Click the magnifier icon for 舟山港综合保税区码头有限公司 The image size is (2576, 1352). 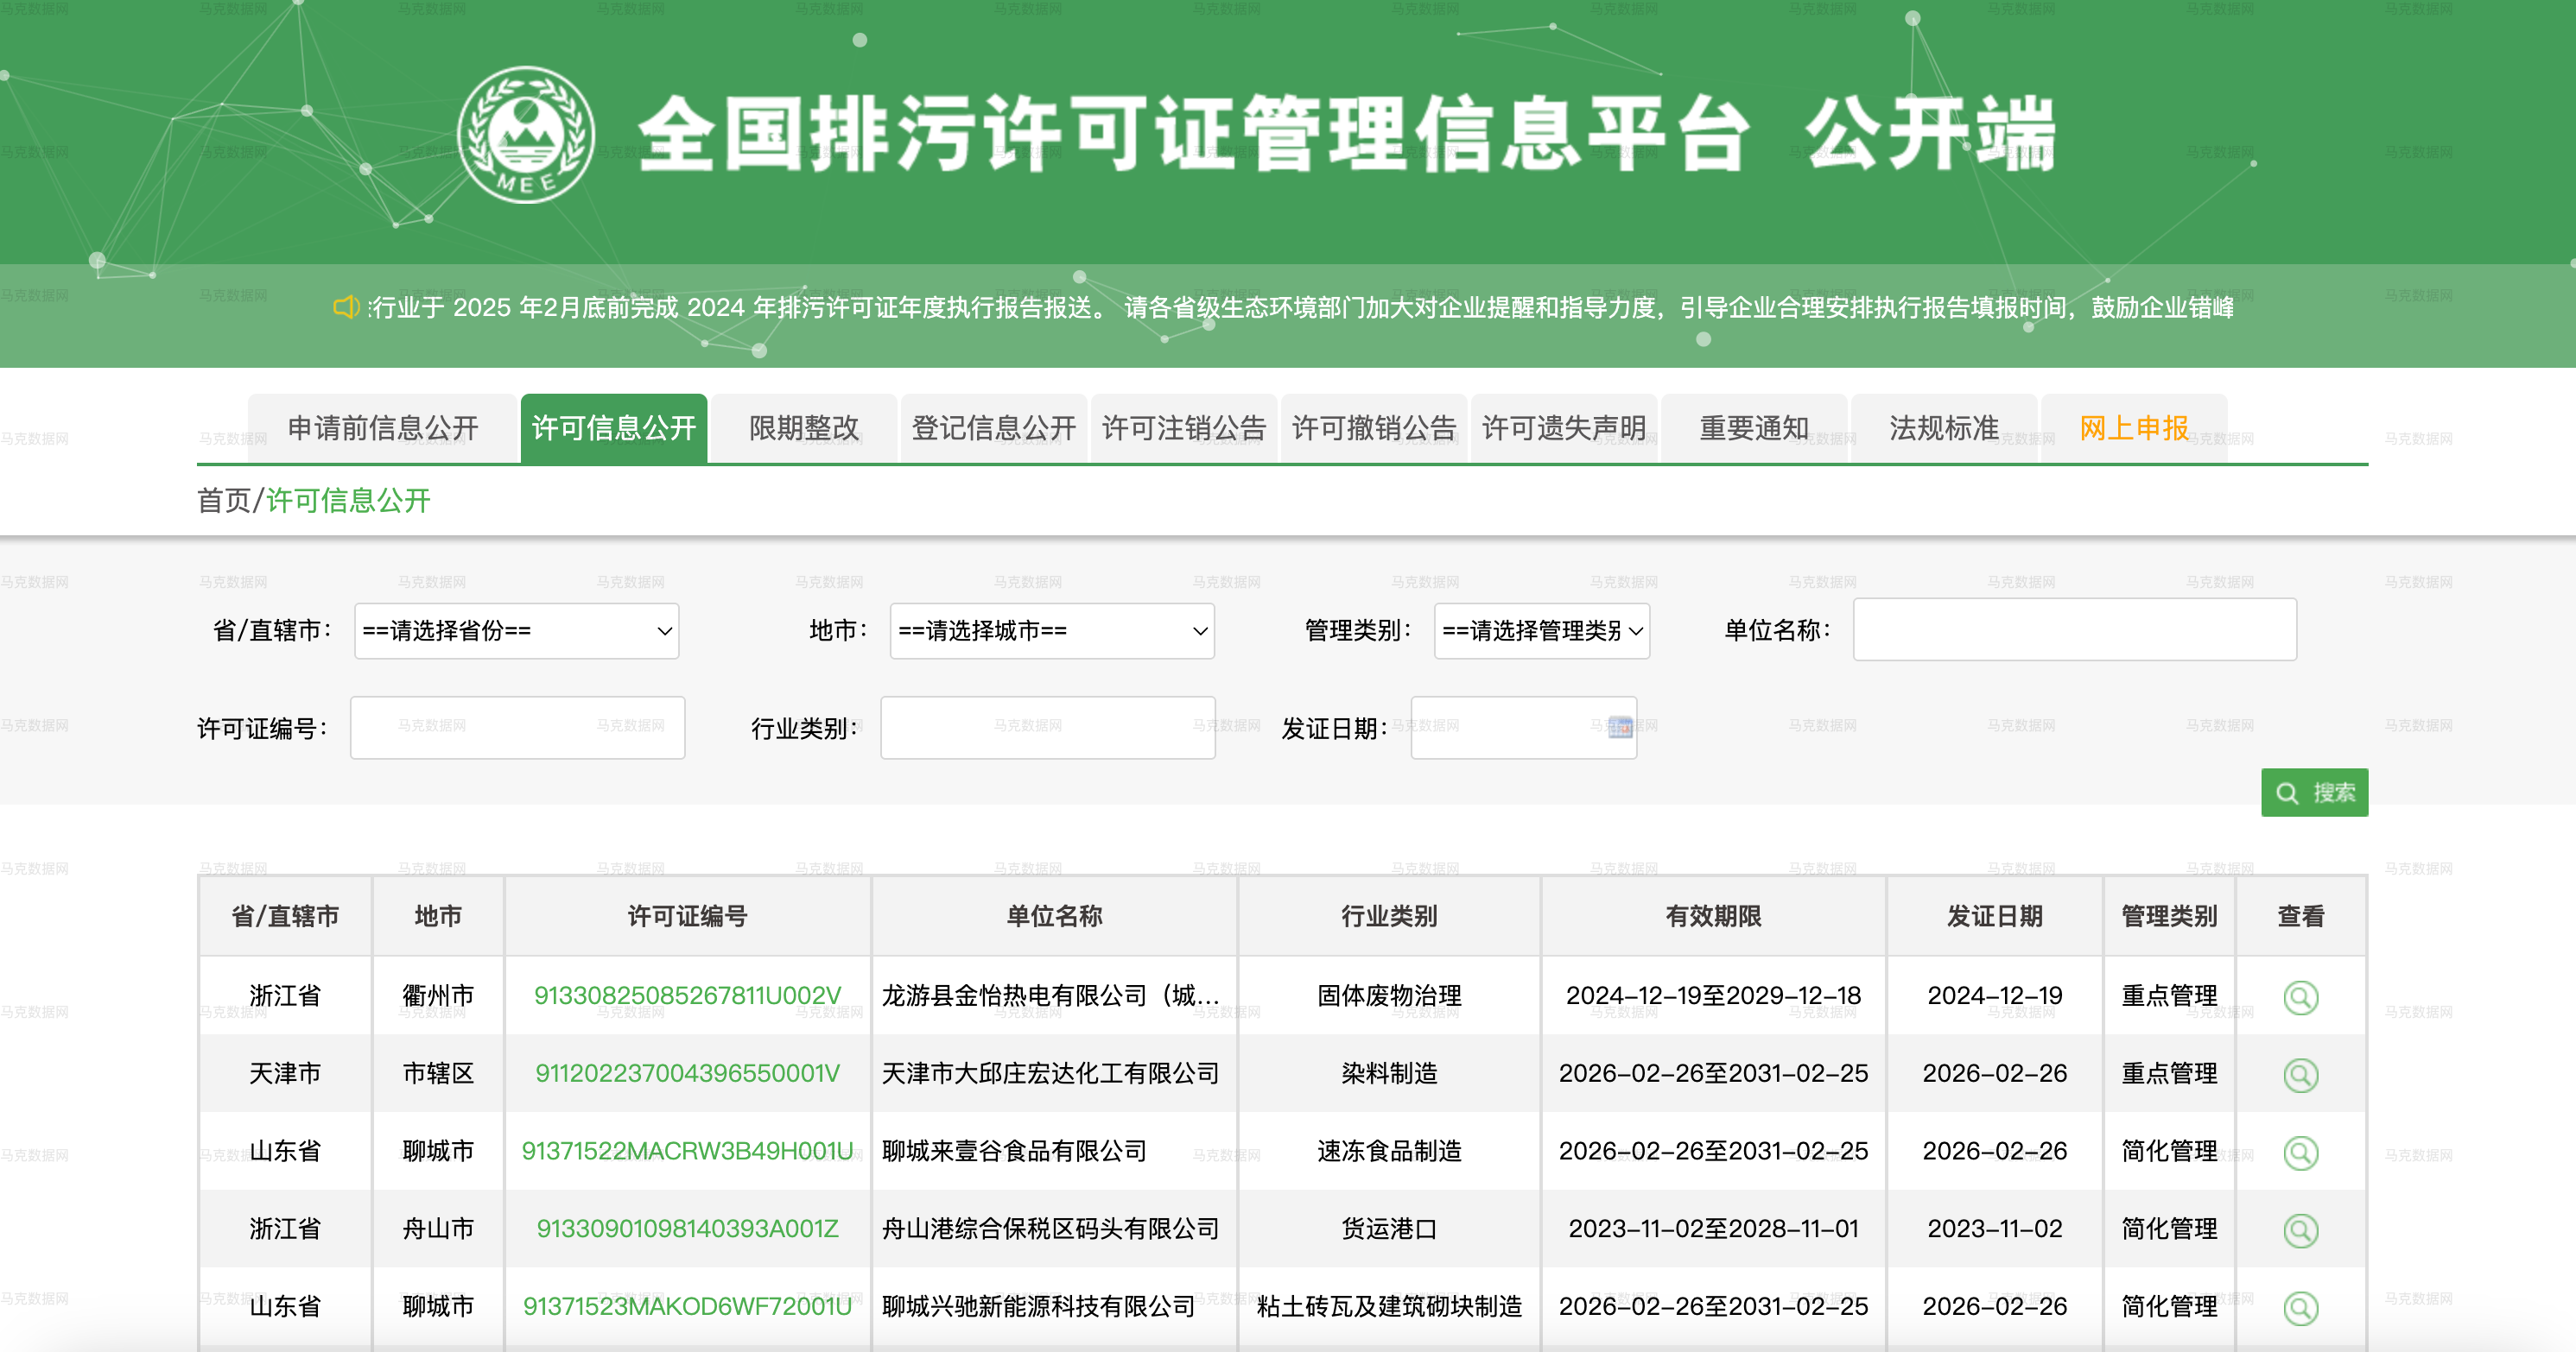coord(2301,1230)
